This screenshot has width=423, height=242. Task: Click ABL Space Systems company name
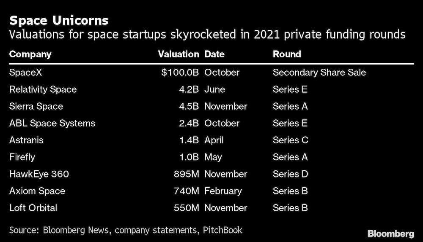pos(52,123)
